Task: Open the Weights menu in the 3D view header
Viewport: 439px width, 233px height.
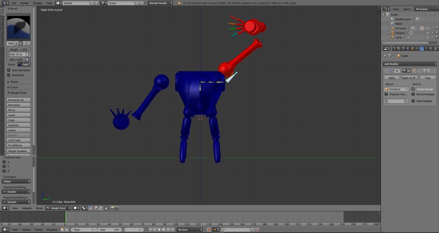Action: (27, 208)
